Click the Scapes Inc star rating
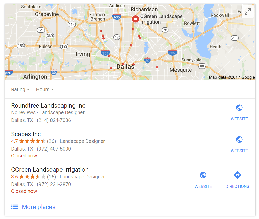Screen dimensions: 259x219 coord(32,141)
